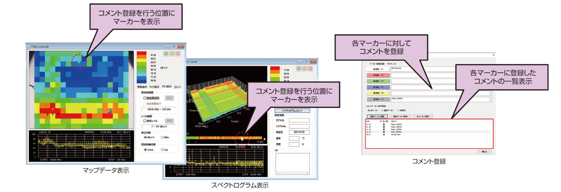Select the green marker below the spectrogram time bar
The height and width of the screenshot is (192, 561).
(x=189, y=141)
